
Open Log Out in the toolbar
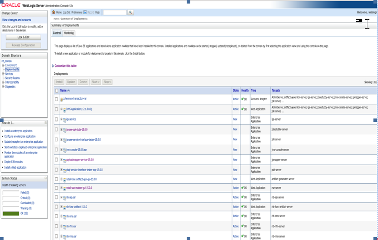pos(66,12)
